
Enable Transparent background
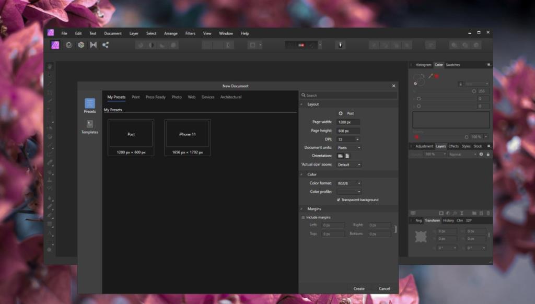coord(340,200)
